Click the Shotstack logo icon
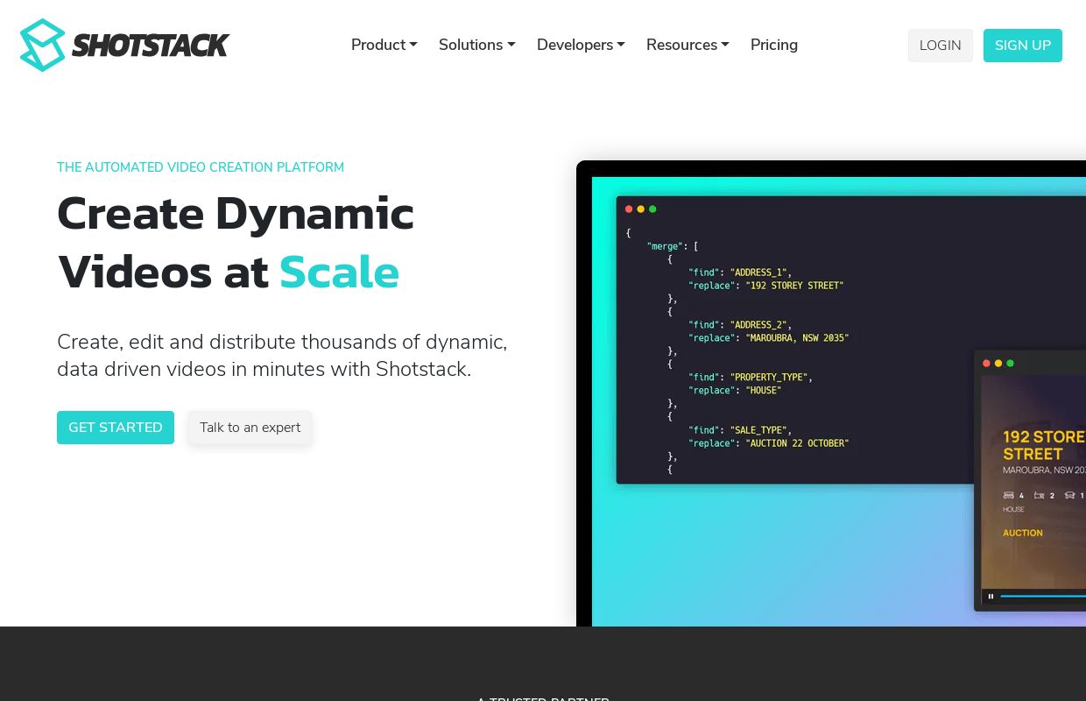 [42, 46]
